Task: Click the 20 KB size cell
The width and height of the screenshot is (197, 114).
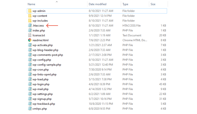Action: tap(163, 35)
